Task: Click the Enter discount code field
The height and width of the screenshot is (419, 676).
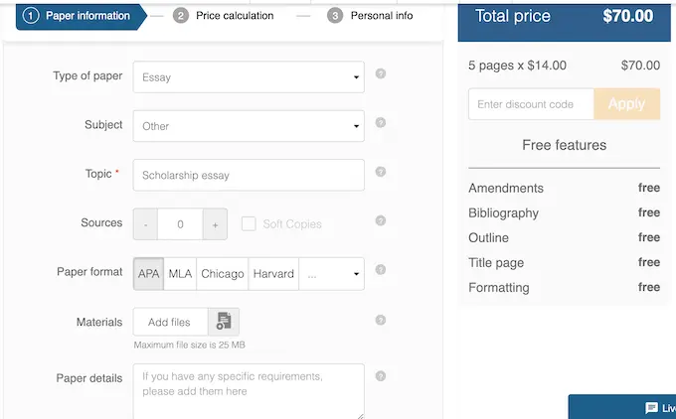Action: point(531,104)
